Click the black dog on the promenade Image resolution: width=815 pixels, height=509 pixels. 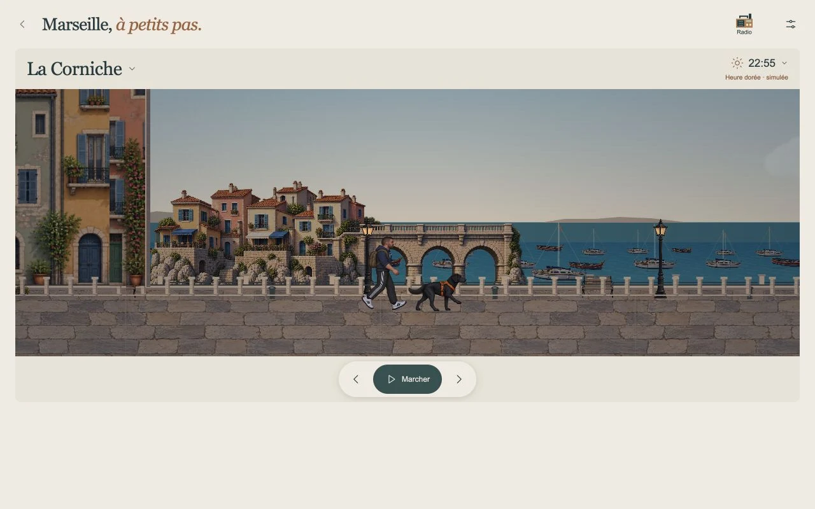pos(437,292)
